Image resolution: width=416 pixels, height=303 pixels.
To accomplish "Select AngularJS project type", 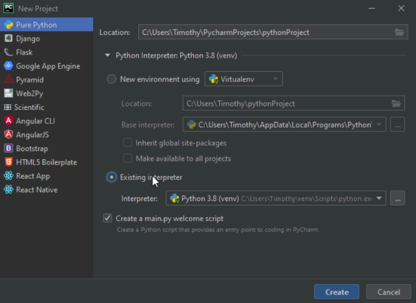I will (47, 135).
